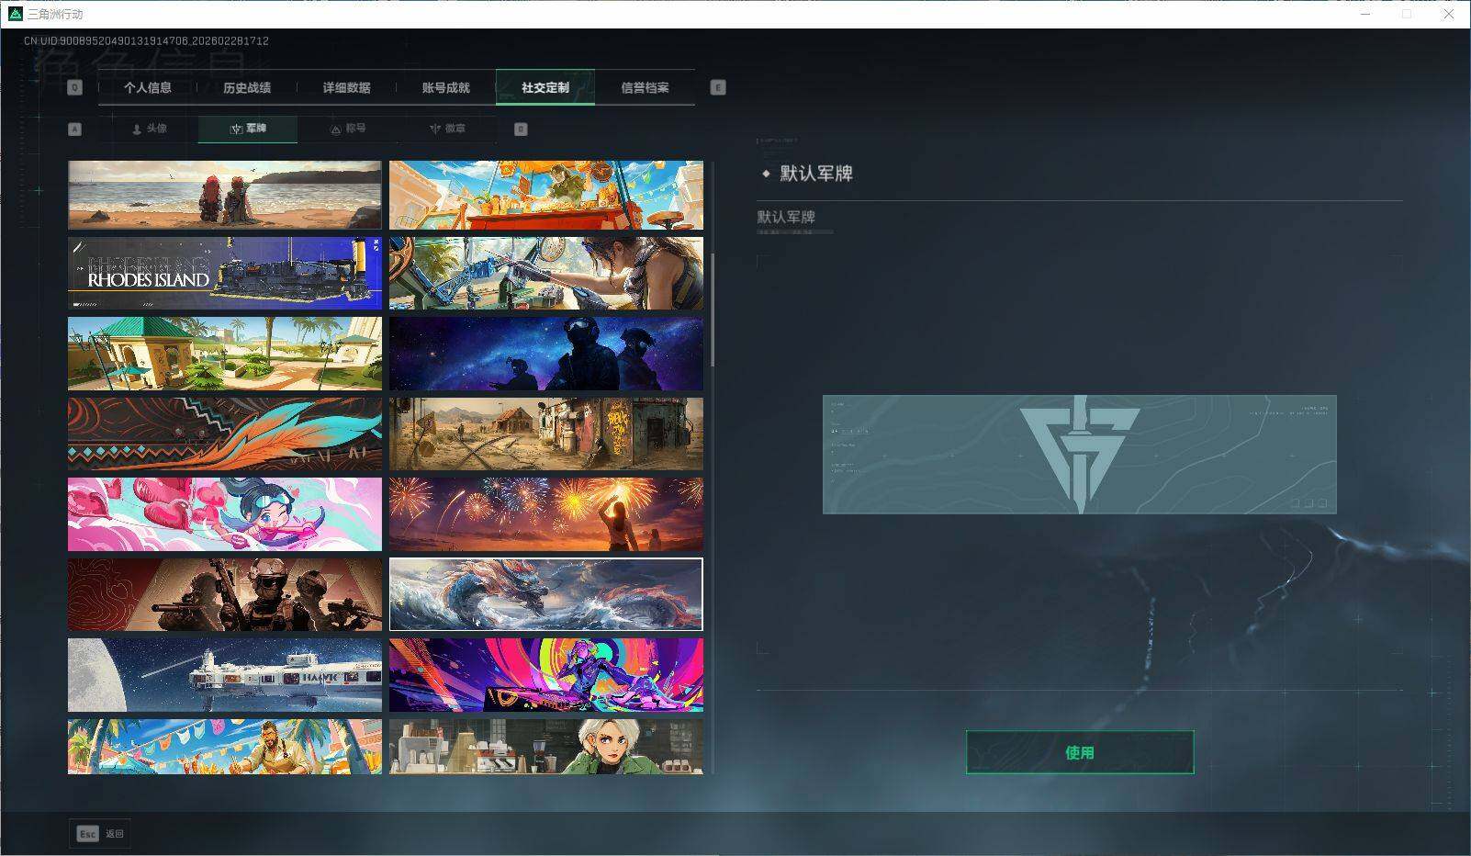Select the neon psychedelic DJ dog tag

[546, 675]
